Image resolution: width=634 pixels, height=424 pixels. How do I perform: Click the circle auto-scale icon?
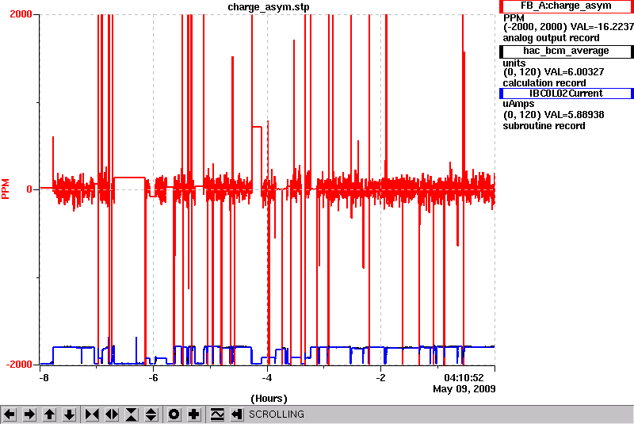click(x=174, y=414)
